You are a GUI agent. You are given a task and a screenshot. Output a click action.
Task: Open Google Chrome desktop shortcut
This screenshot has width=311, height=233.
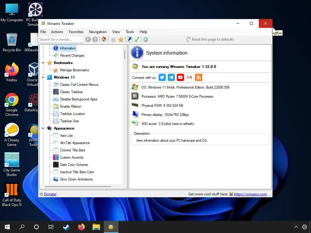point(12,105)
